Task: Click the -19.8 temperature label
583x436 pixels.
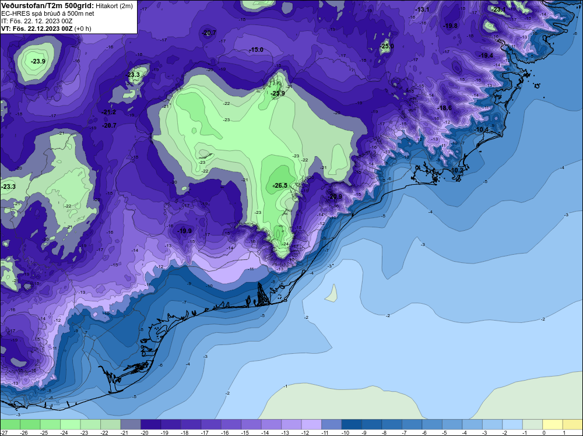Action: (x=451, y=26)
